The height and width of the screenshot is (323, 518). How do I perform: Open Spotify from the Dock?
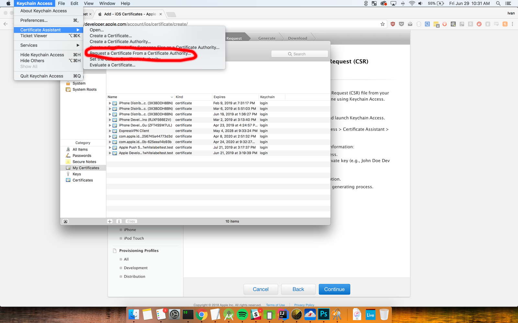(x=242, y=314)
